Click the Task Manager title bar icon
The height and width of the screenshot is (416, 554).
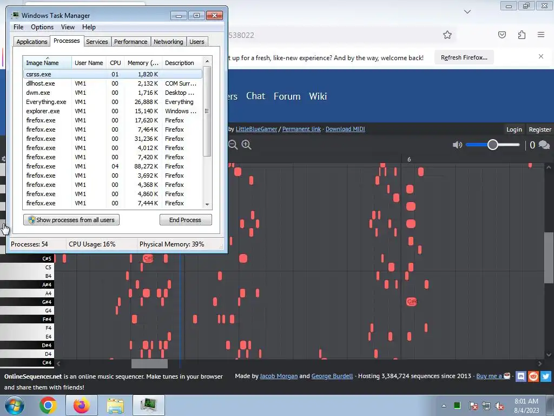15,15
